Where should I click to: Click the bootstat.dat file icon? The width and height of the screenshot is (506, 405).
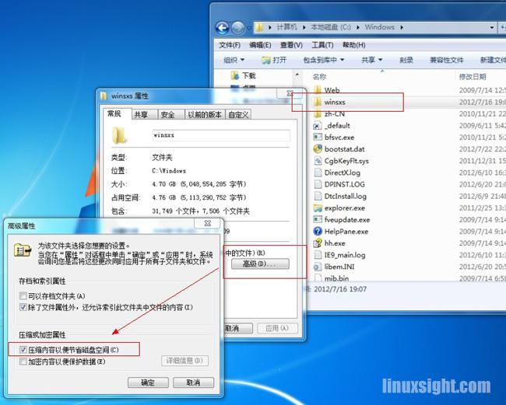(318, 148)
